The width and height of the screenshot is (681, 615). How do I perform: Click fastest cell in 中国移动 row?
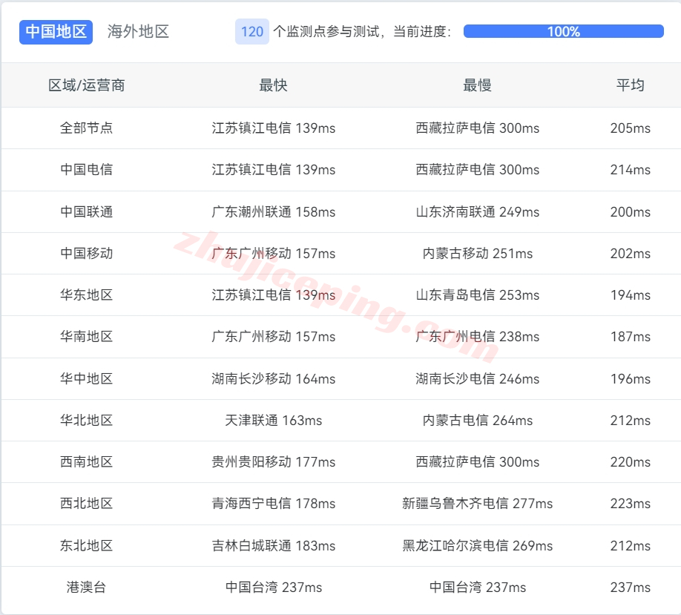click(273, 253)
